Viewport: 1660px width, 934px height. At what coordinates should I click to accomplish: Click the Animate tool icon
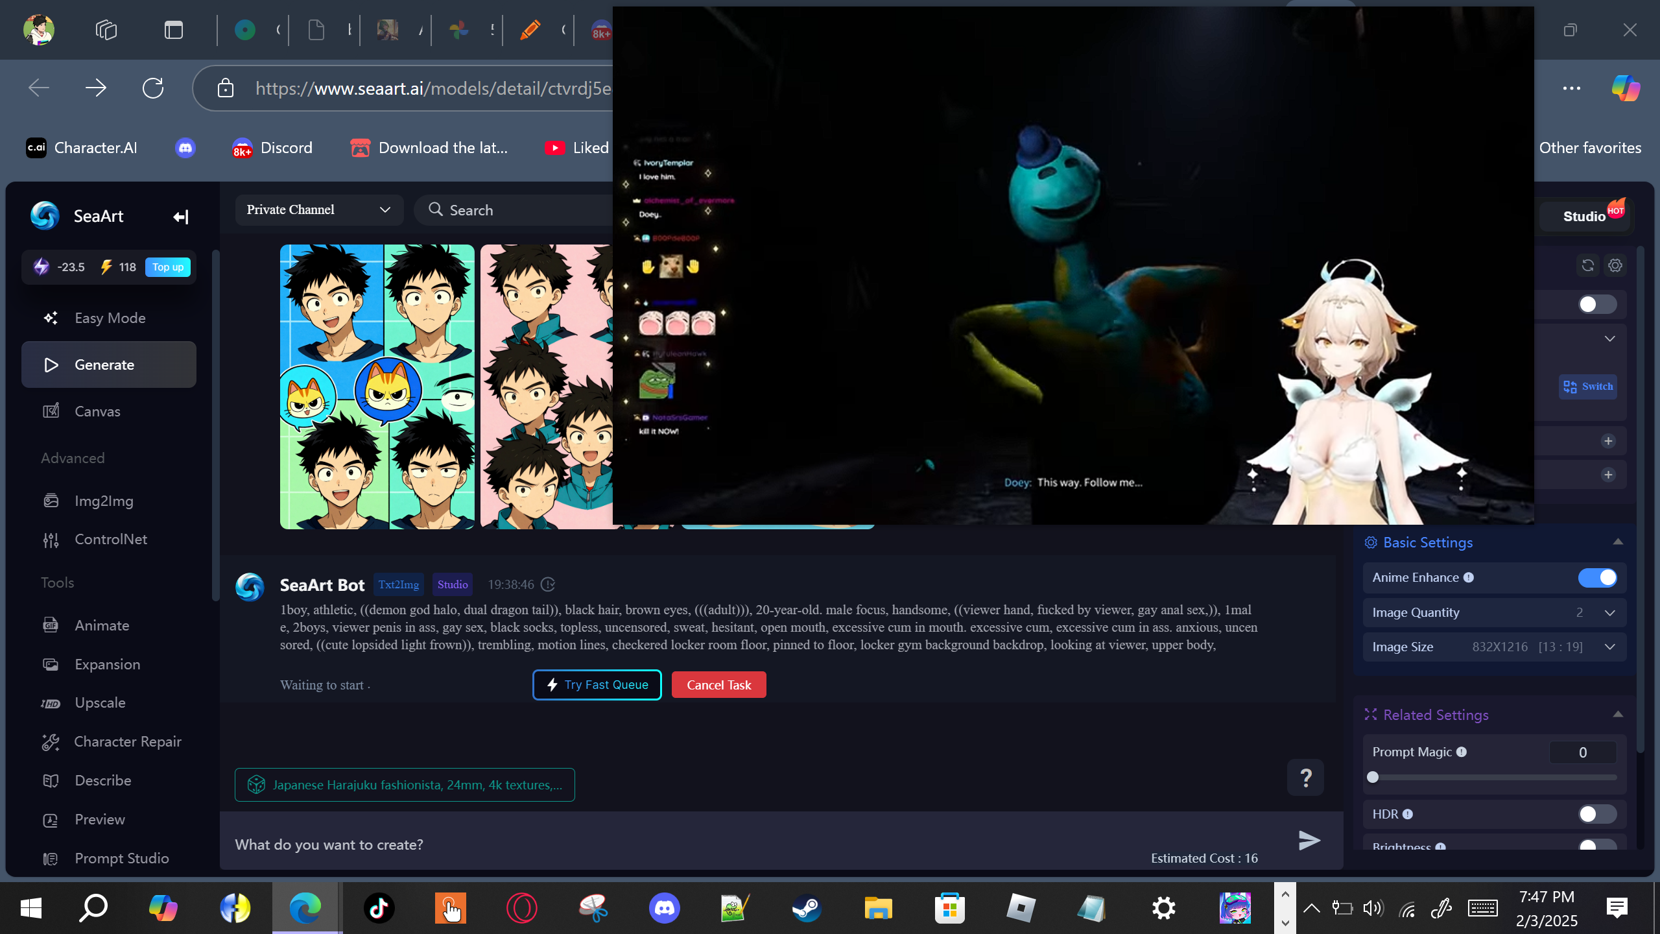point(51,625)
